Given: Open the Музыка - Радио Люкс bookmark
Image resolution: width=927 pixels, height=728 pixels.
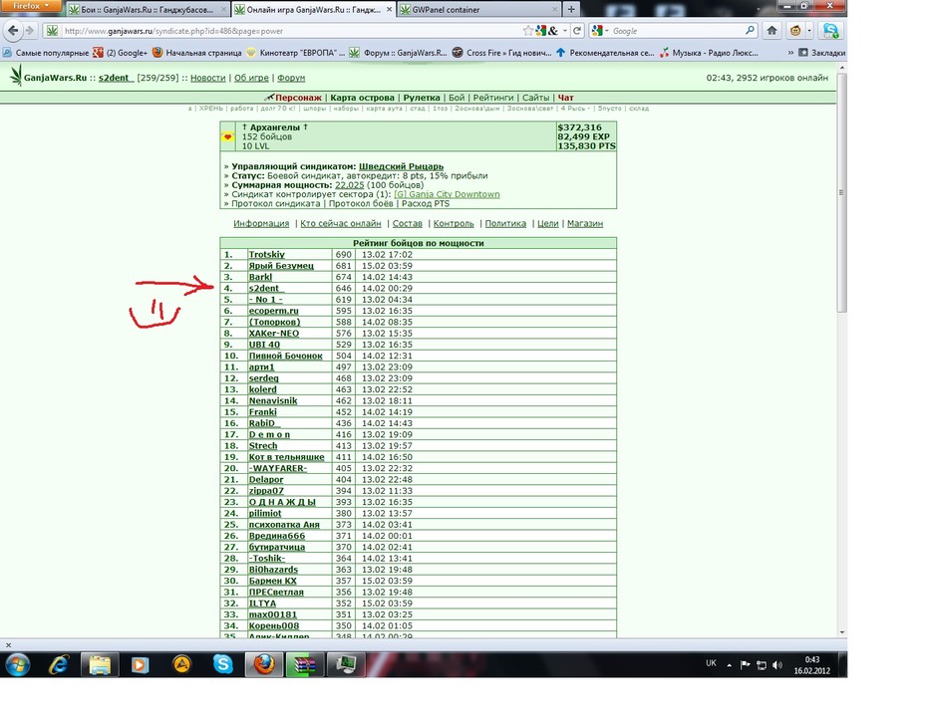Looking at the screenshot, I should (x=709, y=53).
